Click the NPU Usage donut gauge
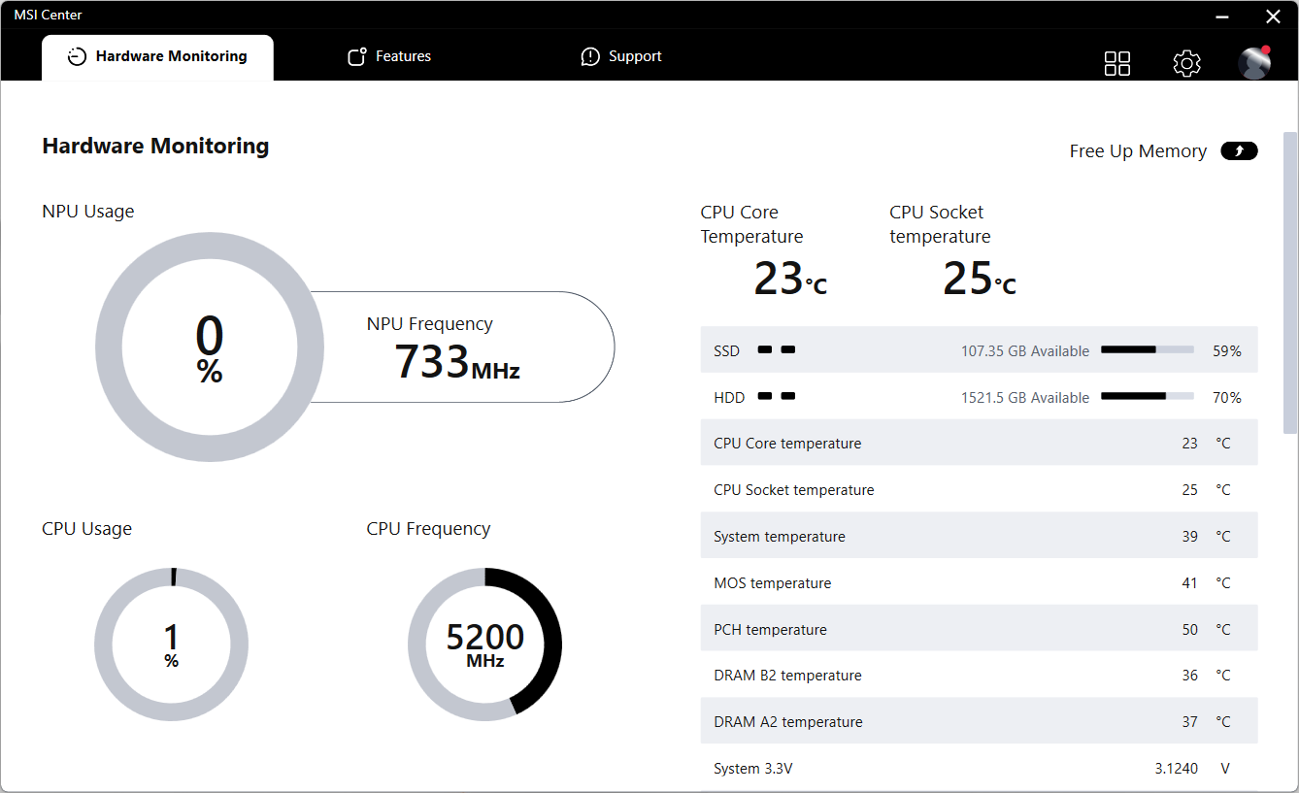1299x793 pixels. tap(210, 347)
